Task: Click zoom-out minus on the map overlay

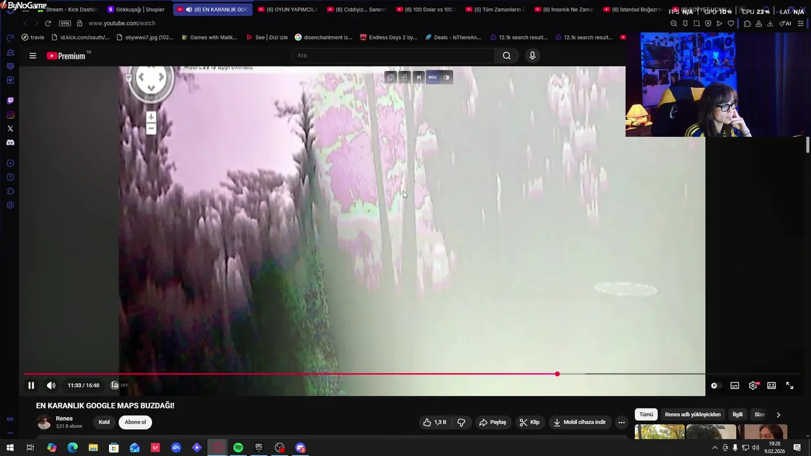Action: (151, 129)
